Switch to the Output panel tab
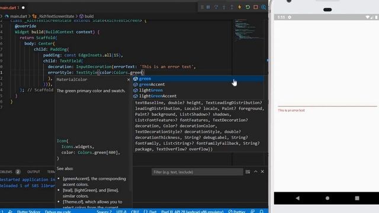Viewport: 379px width, 213px height. pyautogui.click(x=34, y=172)
